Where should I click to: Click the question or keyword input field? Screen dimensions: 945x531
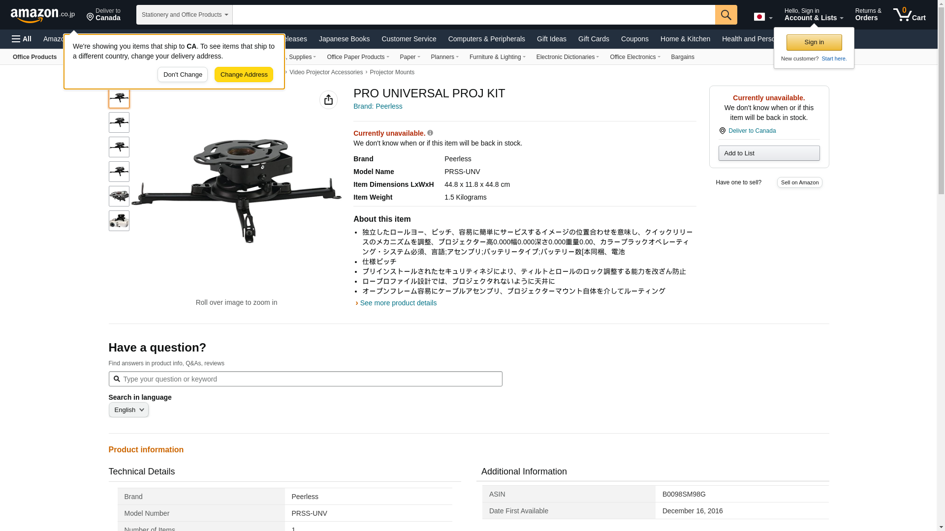305,379
